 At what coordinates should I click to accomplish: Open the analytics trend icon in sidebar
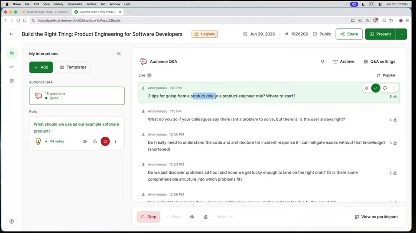point(12,67)
